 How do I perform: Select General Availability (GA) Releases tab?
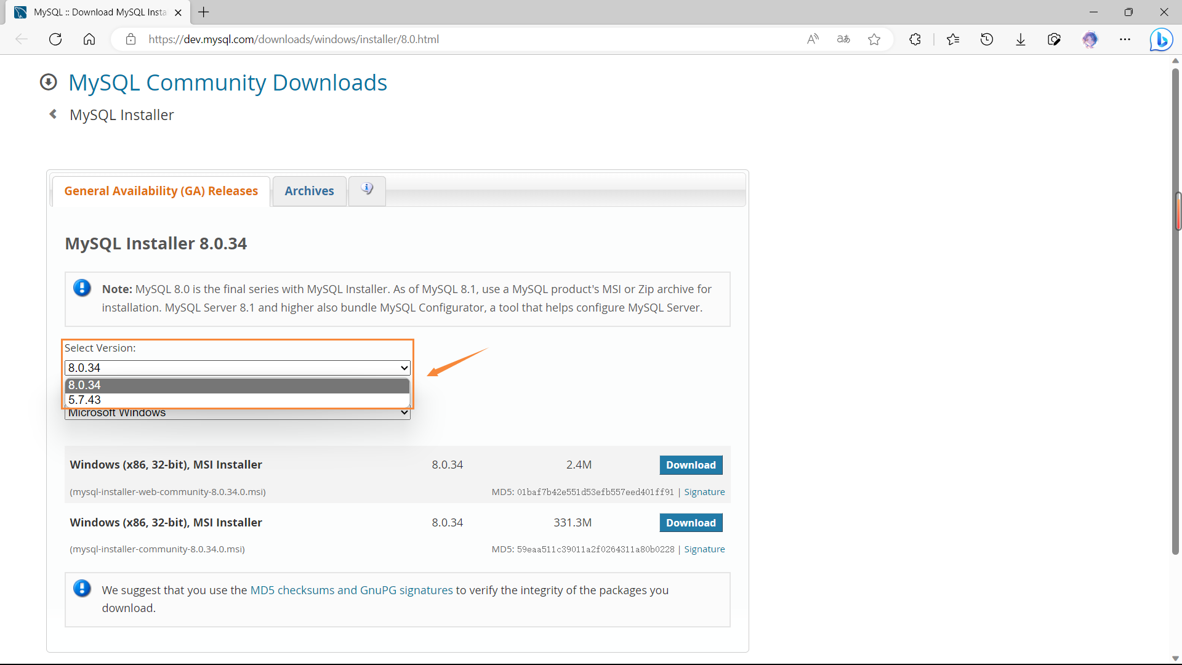(161, 191)
